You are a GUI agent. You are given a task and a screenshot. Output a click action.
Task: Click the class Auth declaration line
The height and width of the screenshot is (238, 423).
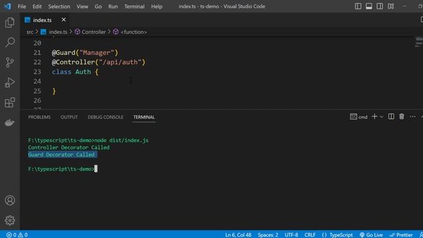[x=75, y=72]
